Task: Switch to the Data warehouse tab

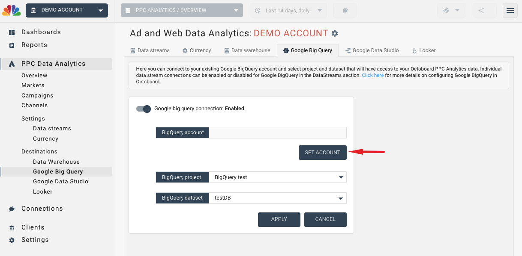Action: click(247, 50)
